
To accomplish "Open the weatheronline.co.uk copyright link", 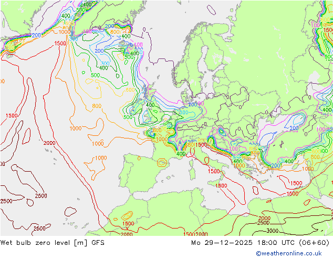I will pyautogui.click(x=289, y=253).
